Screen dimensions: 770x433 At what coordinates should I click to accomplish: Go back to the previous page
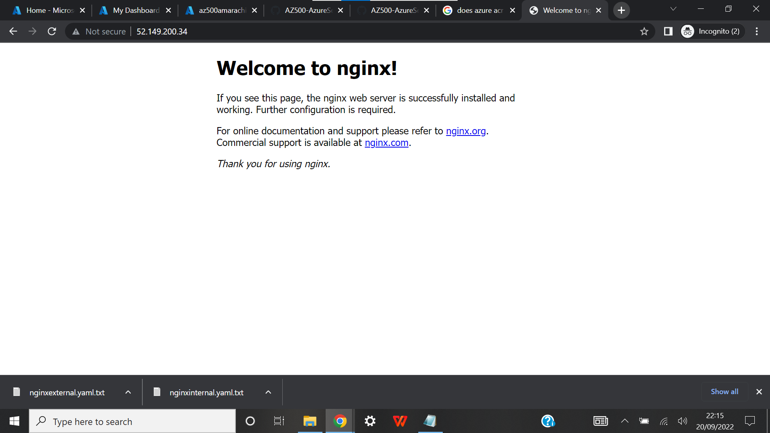pyautogui.click(x=13, y=31)
